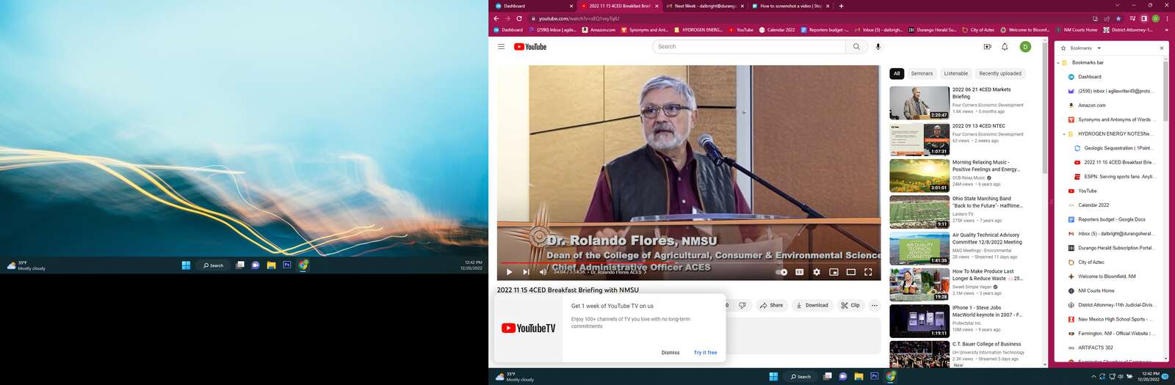Open YouTube notifications bell

point(1005,47)
